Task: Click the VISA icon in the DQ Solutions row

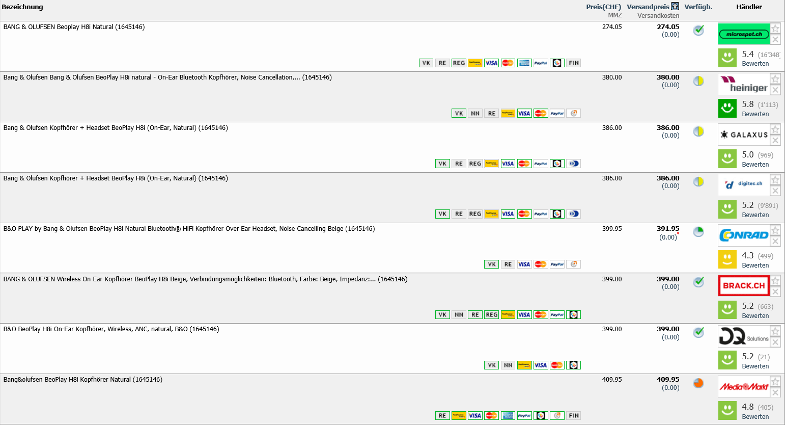Action: click(541, 365)
